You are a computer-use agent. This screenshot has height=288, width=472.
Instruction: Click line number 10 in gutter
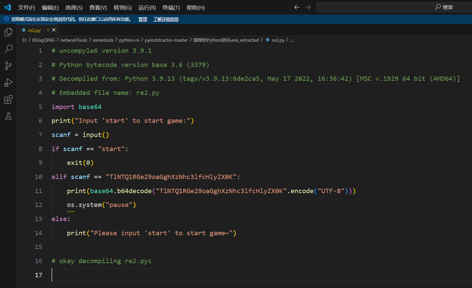(39, 177)
